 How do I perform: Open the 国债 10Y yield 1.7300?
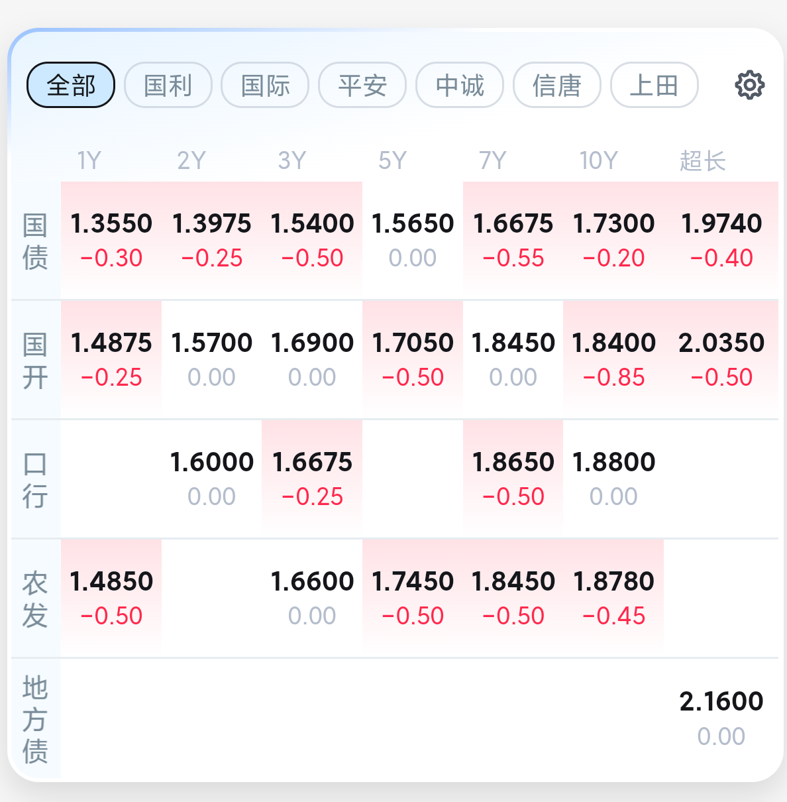[613, 240]
